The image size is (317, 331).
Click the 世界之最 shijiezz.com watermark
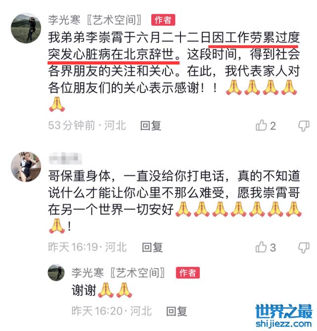tap(283, 316)
